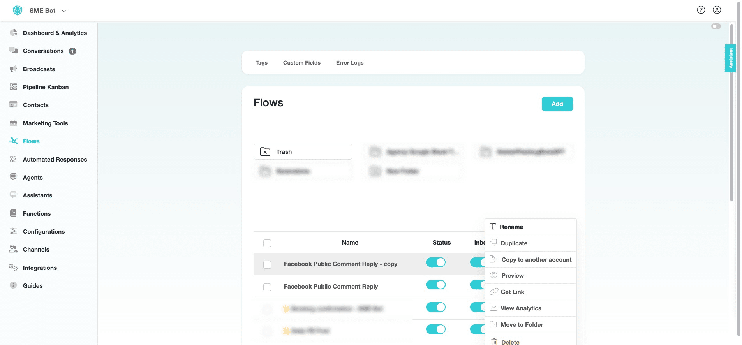Image resolution: width=742 pixels, height=345 pixels.
Task: Click the Assistants bot icon
Action: [x=13, y=195]
